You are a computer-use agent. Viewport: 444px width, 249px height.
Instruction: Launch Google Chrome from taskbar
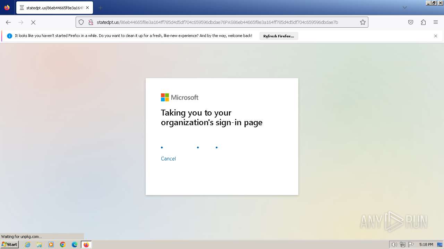63,245
